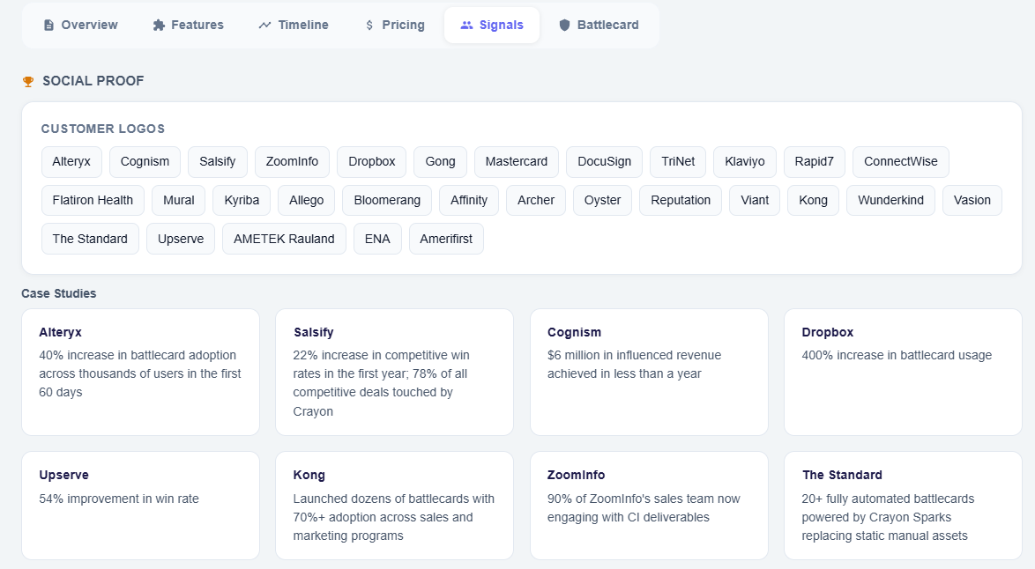Select the people icon in the Signals tab
The width and height of the screenshot is (1035, 569).
tap(466, 25)
